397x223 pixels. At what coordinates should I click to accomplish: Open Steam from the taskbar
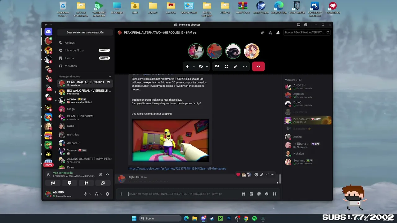tap(212, 218)
